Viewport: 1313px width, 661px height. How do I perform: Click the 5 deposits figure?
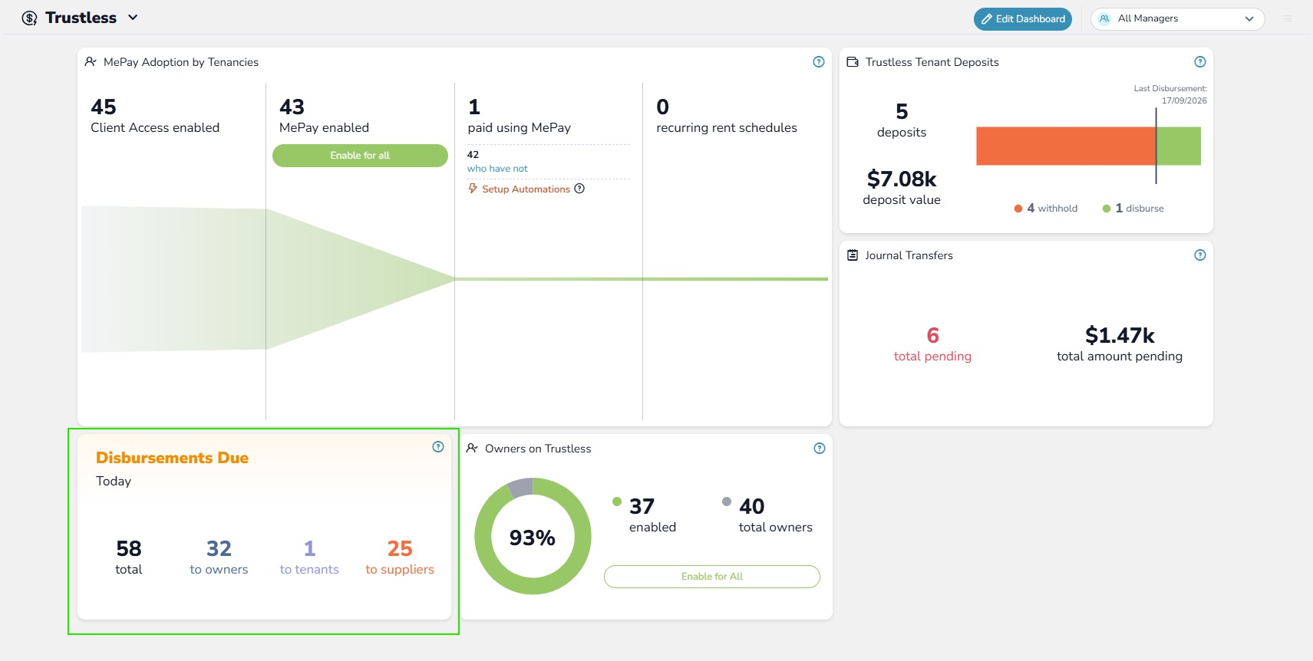click(902, 120)
